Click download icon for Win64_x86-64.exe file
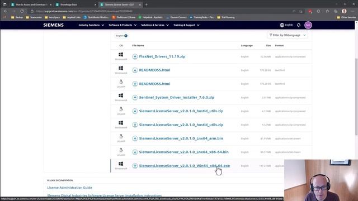The height and width of the screenshot is (201, 358). 135,166
